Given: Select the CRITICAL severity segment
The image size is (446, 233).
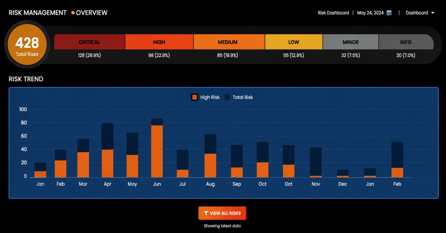Looking at the screenshot, I should point(89,42).
